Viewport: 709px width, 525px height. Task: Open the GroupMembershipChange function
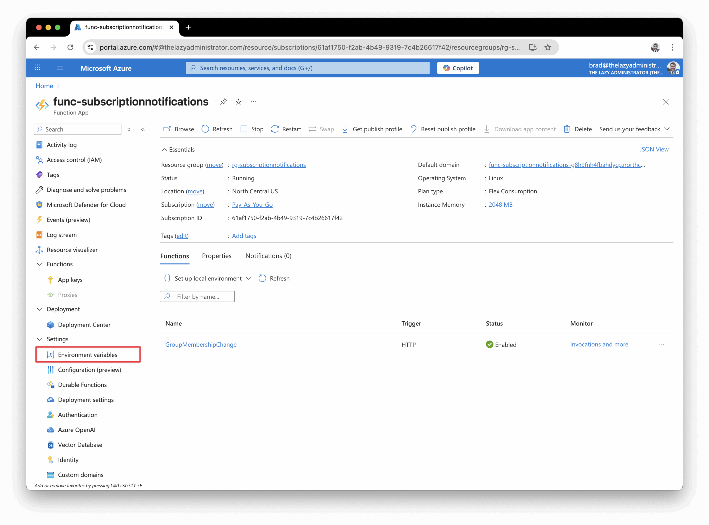click(x=201, y=344)
